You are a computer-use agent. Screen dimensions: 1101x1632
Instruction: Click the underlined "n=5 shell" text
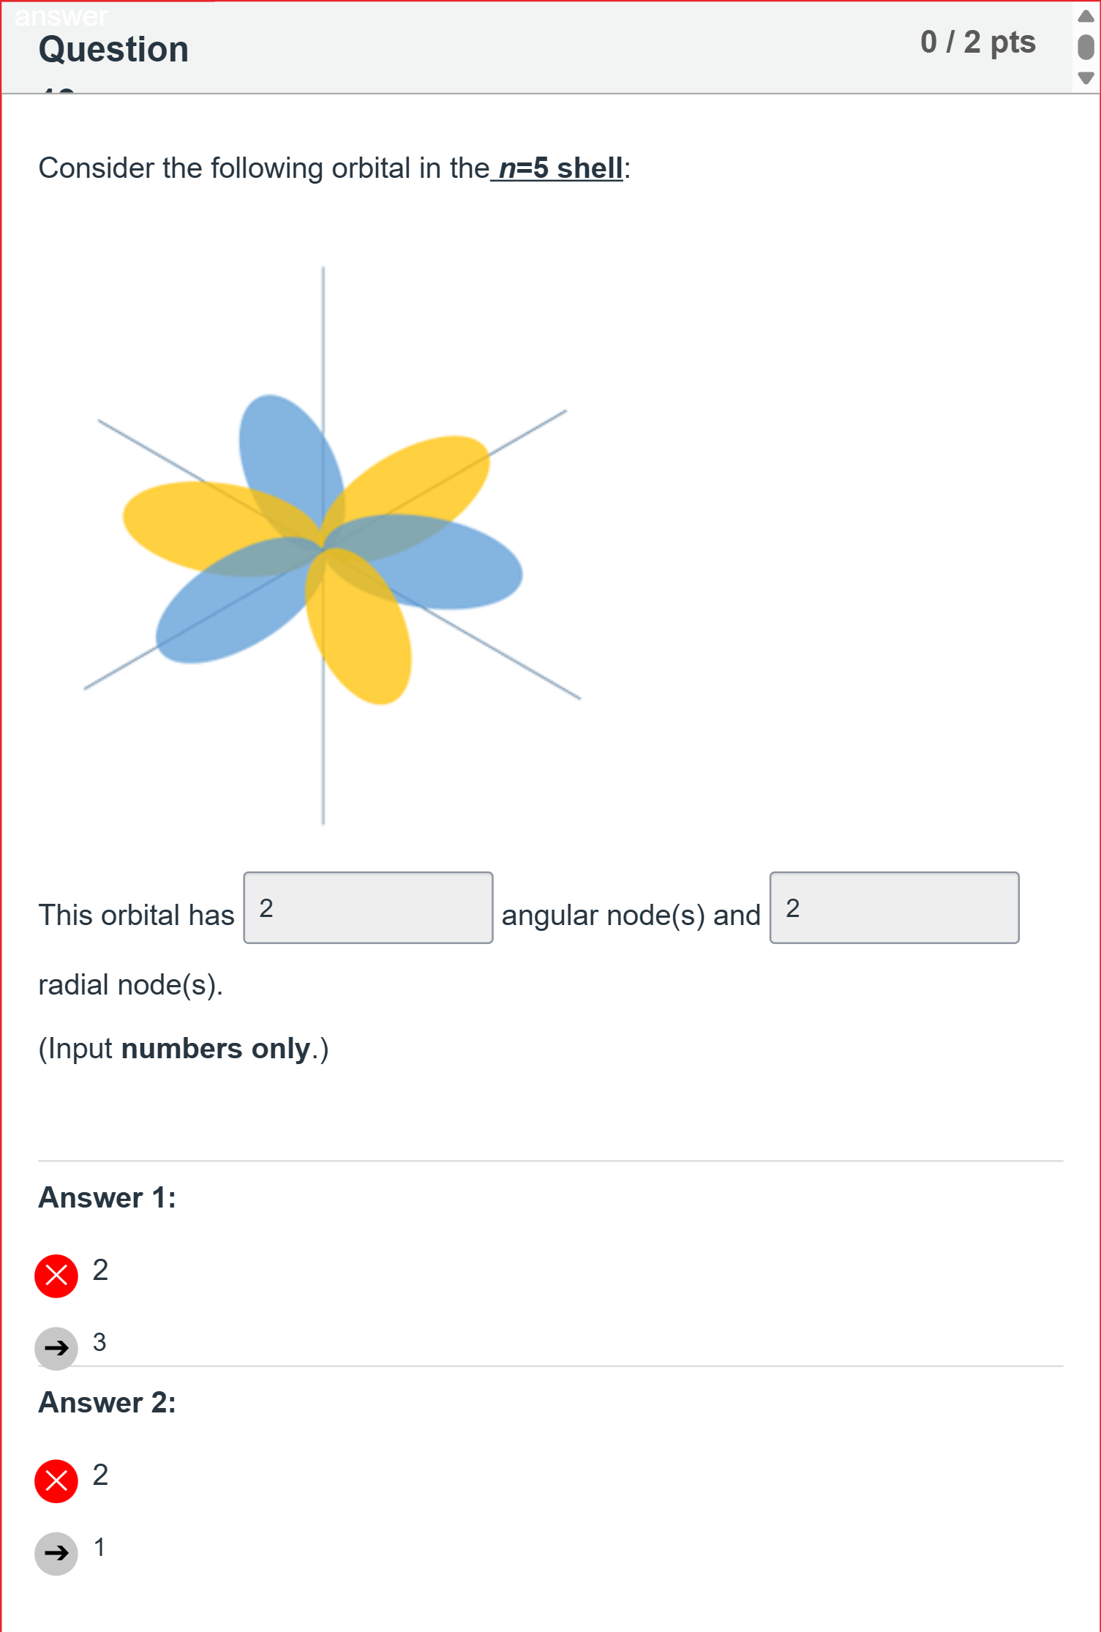pos(560,168)
